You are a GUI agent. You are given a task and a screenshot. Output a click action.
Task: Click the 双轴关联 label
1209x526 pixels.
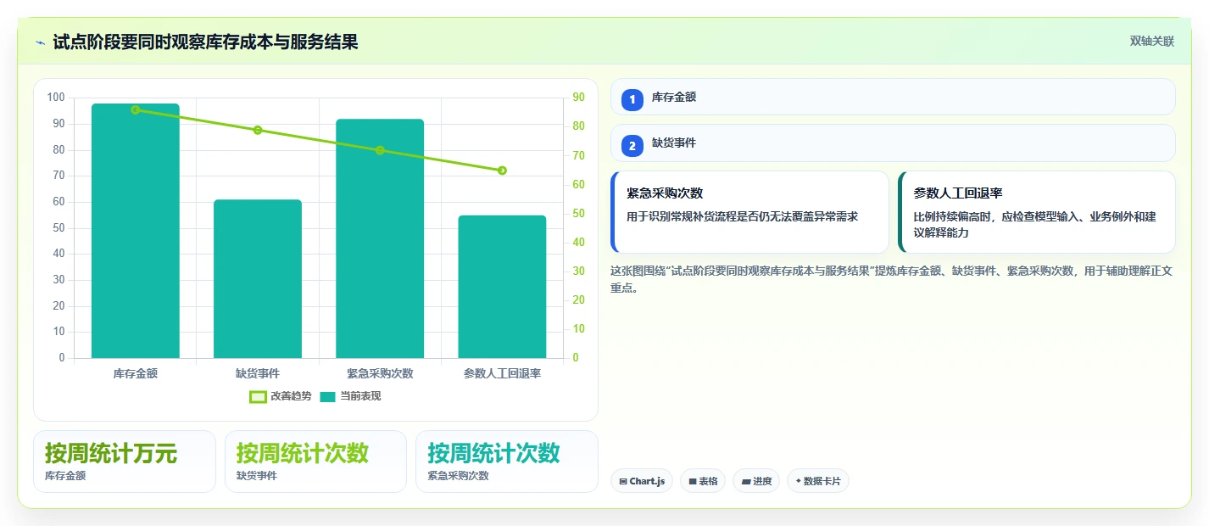(x=1152, y=42)
